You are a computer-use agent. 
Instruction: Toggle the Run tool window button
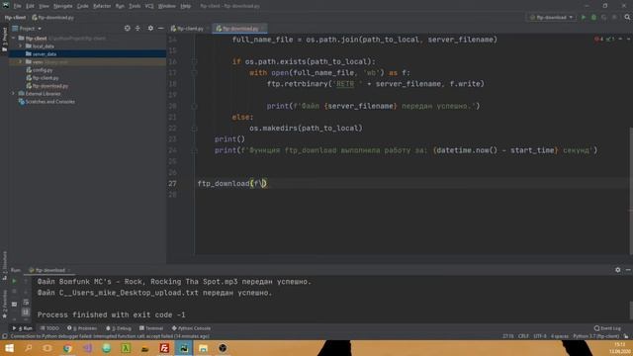(x=22, y=328)
